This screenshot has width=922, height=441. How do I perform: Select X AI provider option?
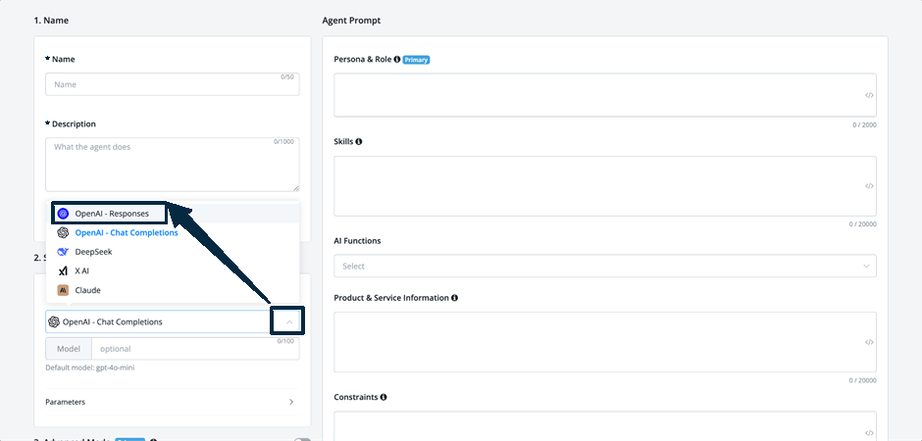(x=173, y=270)
